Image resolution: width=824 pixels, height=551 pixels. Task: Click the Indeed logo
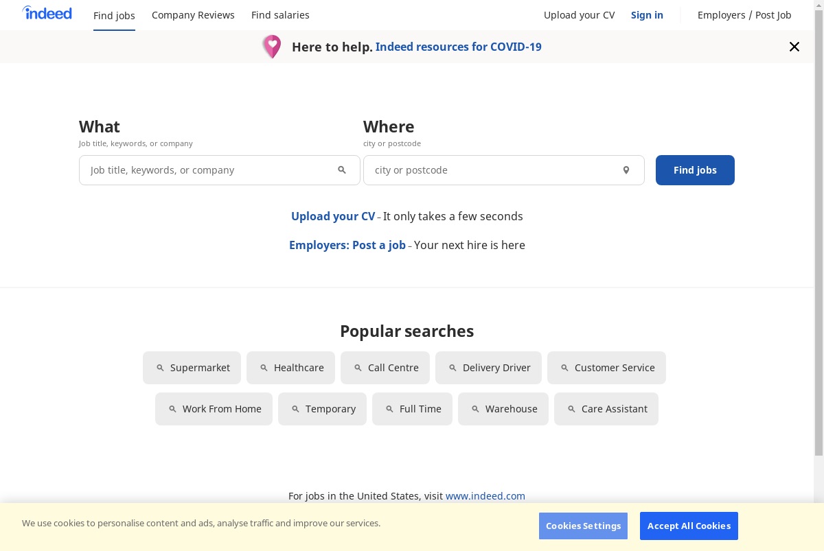click(x=47, y=13)
